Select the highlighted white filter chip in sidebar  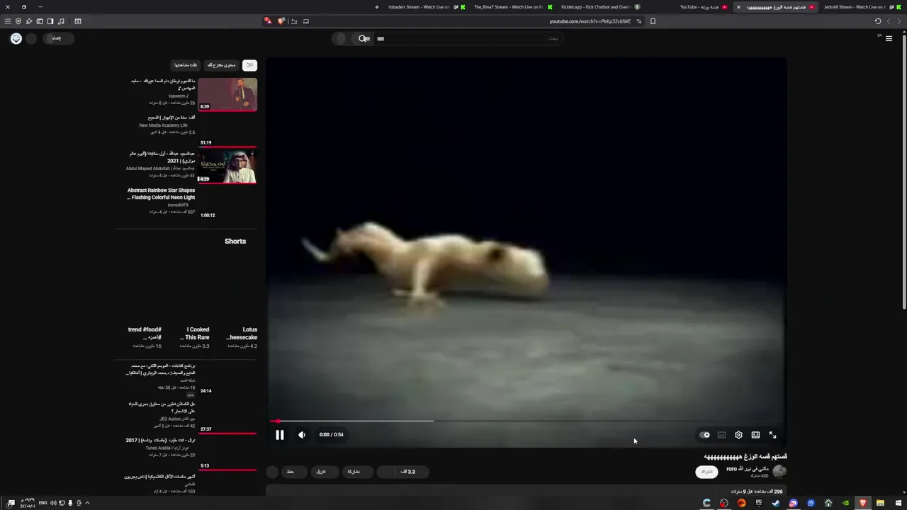pyautogui.click(x=249, y=65)
